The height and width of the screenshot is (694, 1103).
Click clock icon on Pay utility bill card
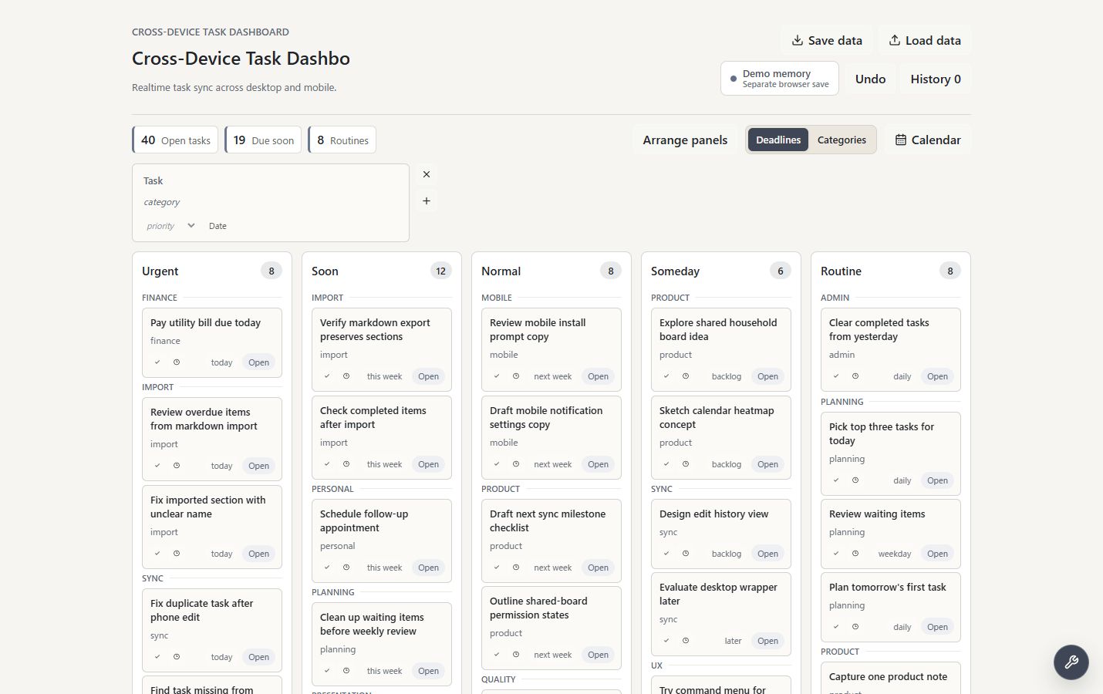(x=177, y=362)
